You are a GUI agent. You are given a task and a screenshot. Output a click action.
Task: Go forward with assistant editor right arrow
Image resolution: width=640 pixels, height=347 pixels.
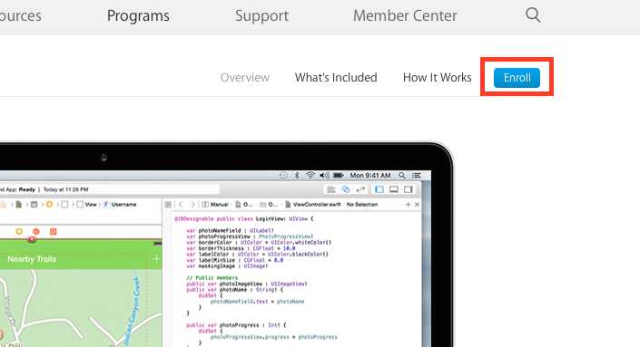[193, 205]
